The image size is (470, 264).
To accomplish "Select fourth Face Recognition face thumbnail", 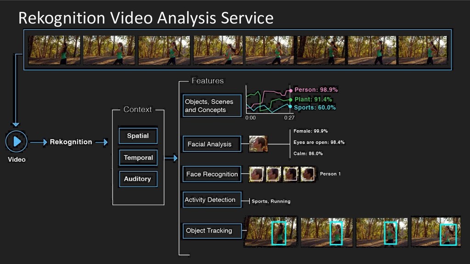I will pos(308,174).
